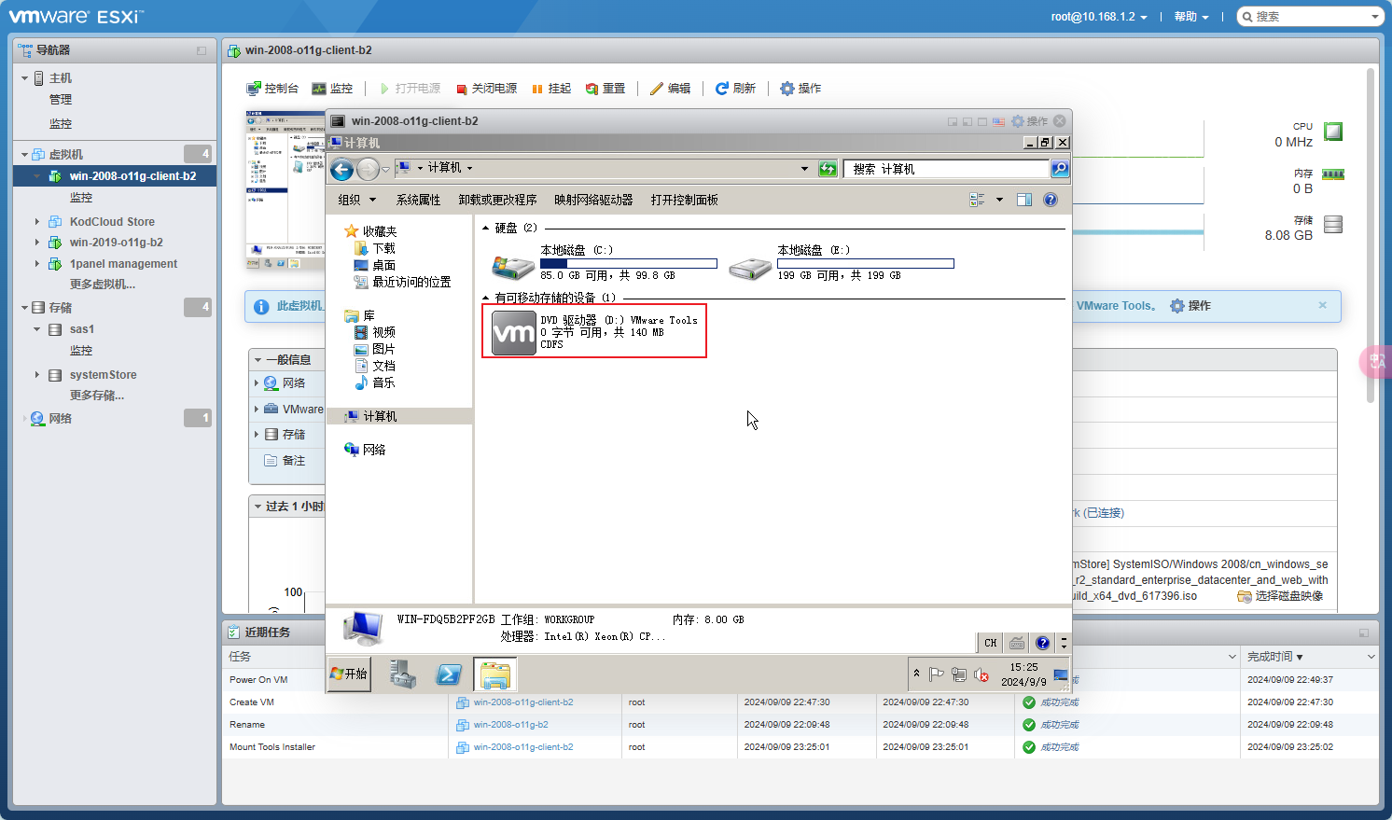Select systemStore datastore in navigator
The image size is (1392, 820).
coord(103,375)
